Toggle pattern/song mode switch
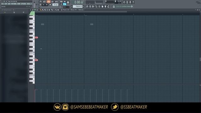This screenshot has height=113, width=201. 41,5
